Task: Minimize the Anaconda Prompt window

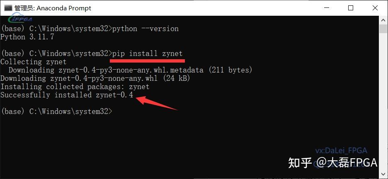Action: [332, 8]
